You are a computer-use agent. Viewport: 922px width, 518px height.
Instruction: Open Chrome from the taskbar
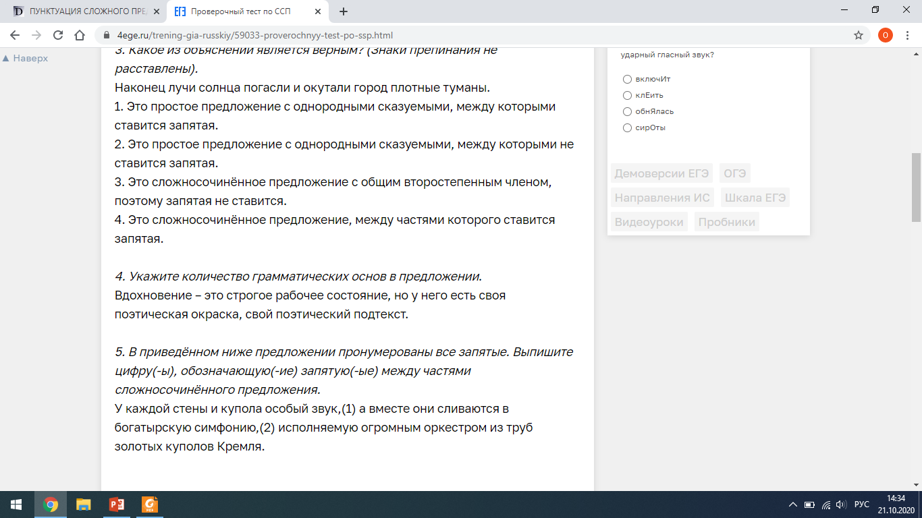pos(51,505)
